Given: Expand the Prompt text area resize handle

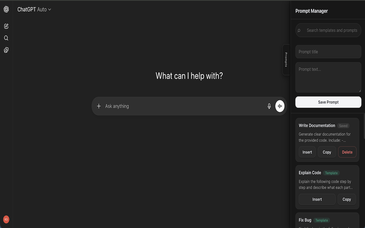Looking at the screenshot, I should (360, 90).
